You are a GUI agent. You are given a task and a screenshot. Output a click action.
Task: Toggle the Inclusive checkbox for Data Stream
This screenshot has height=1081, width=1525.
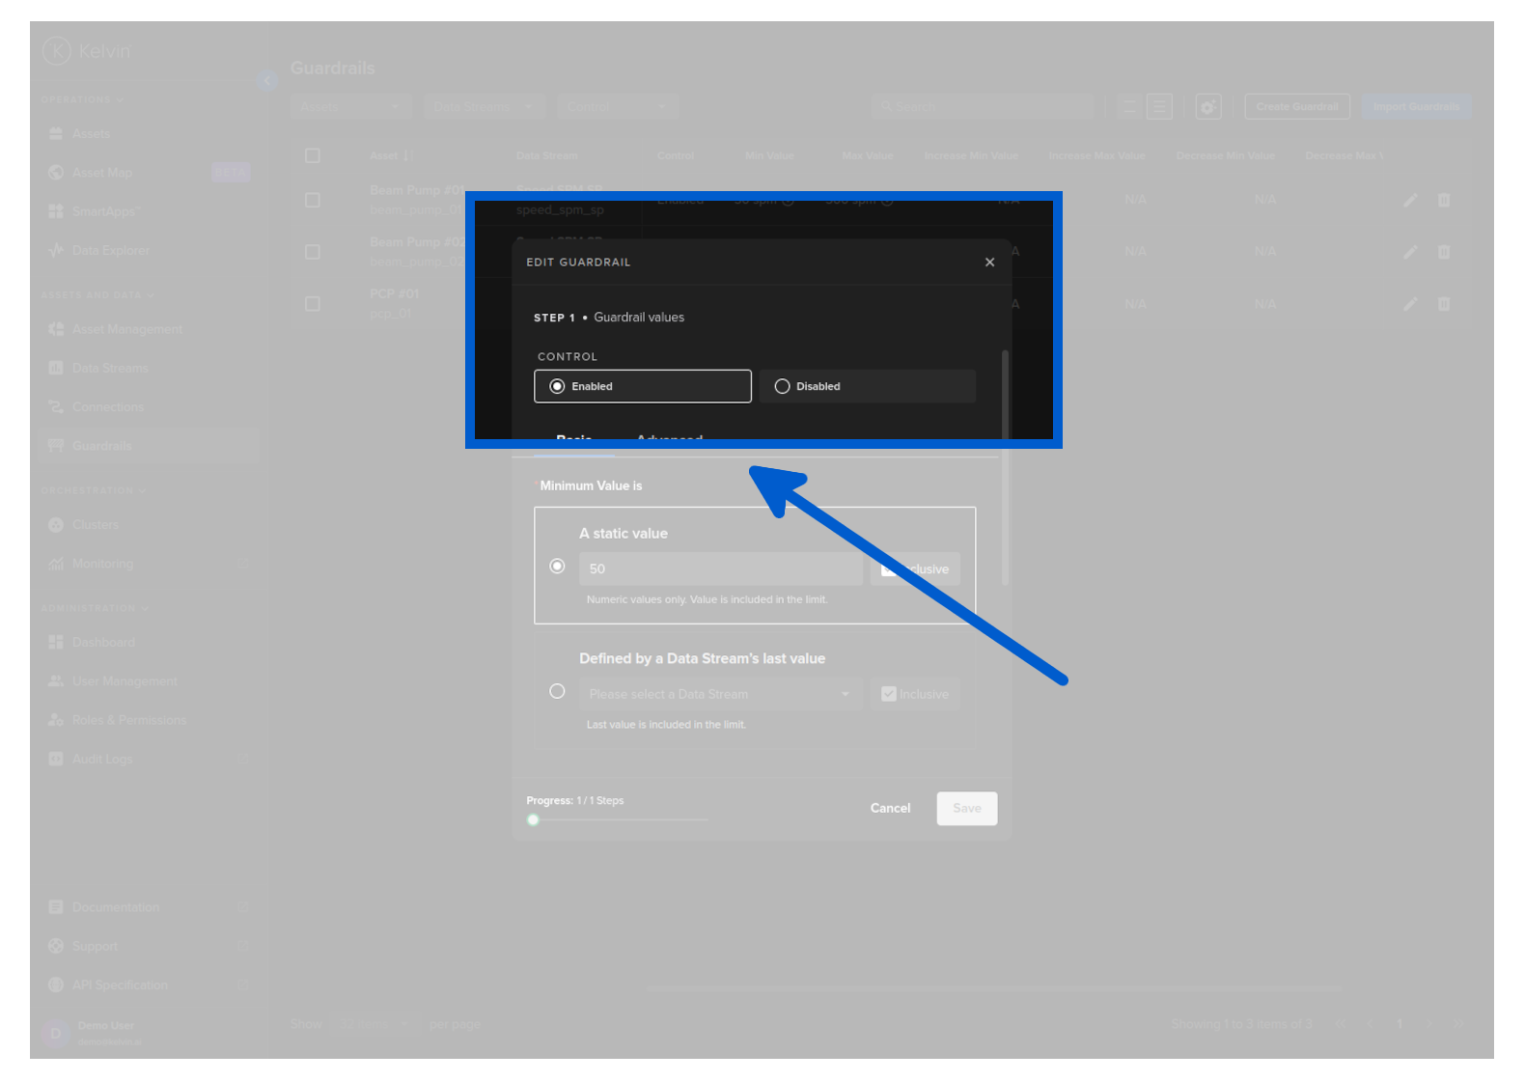tap(889, 694)
